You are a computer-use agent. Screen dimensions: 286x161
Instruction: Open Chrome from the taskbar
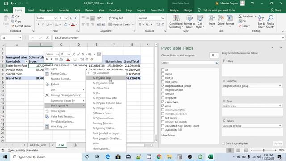click(159, 157)
